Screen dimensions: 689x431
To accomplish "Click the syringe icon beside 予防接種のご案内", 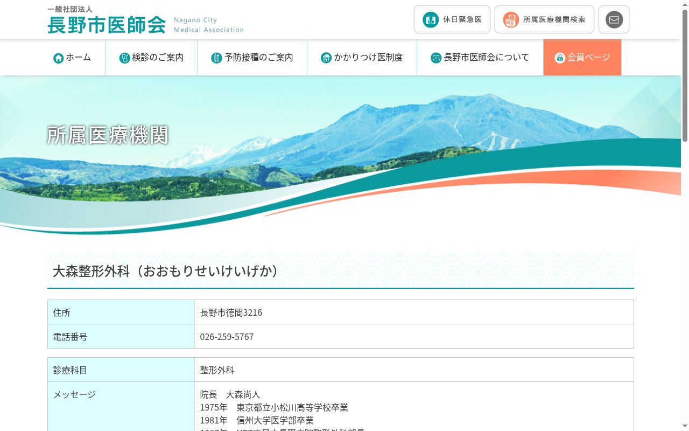I will 217,58.
